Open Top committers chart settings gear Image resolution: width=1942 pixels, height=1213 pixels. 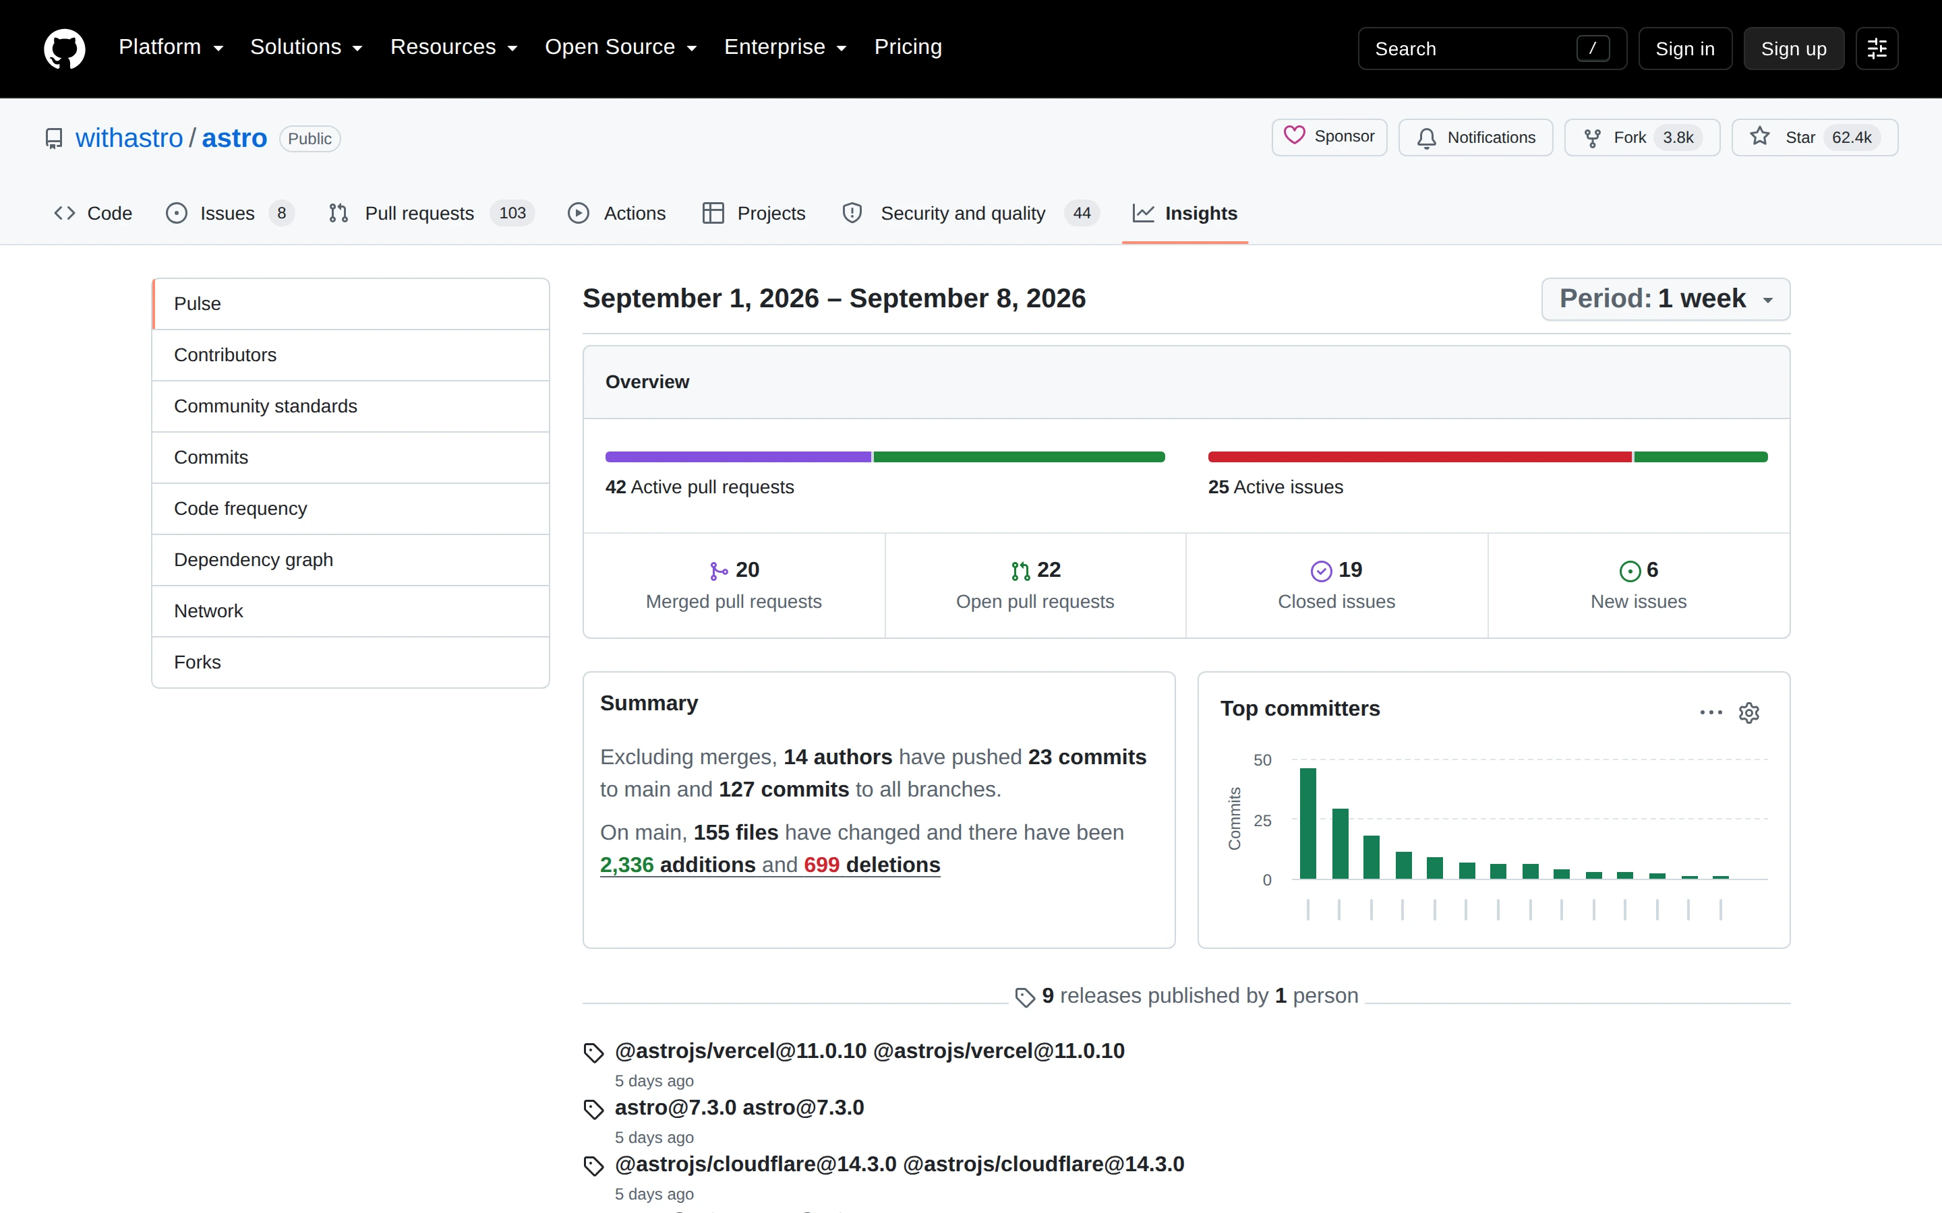1749,712
